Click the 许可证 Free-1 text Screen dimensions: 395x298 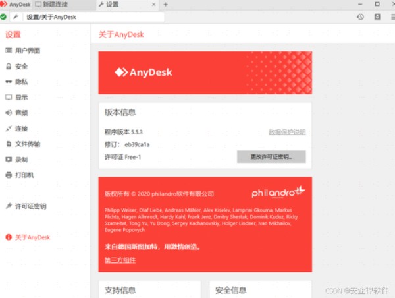pos(122,157)
